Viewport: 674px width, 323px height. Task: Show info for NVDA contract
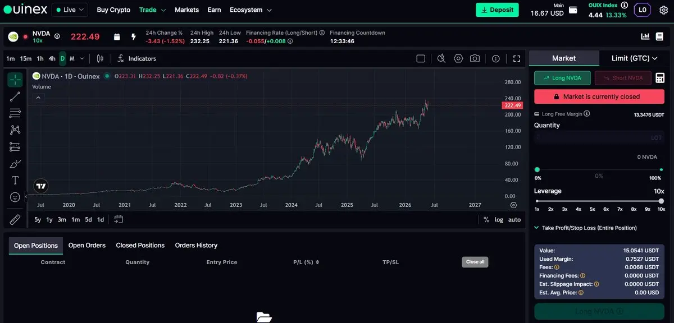57,36
